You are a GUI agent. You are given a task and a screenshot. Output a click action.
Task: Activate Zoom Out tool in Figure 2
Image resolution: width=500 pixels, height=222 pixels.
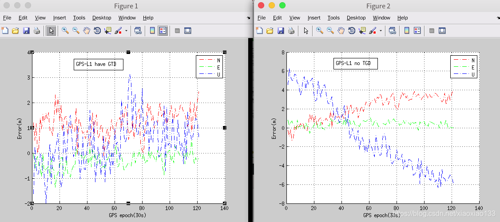click(x=330, y=31)
